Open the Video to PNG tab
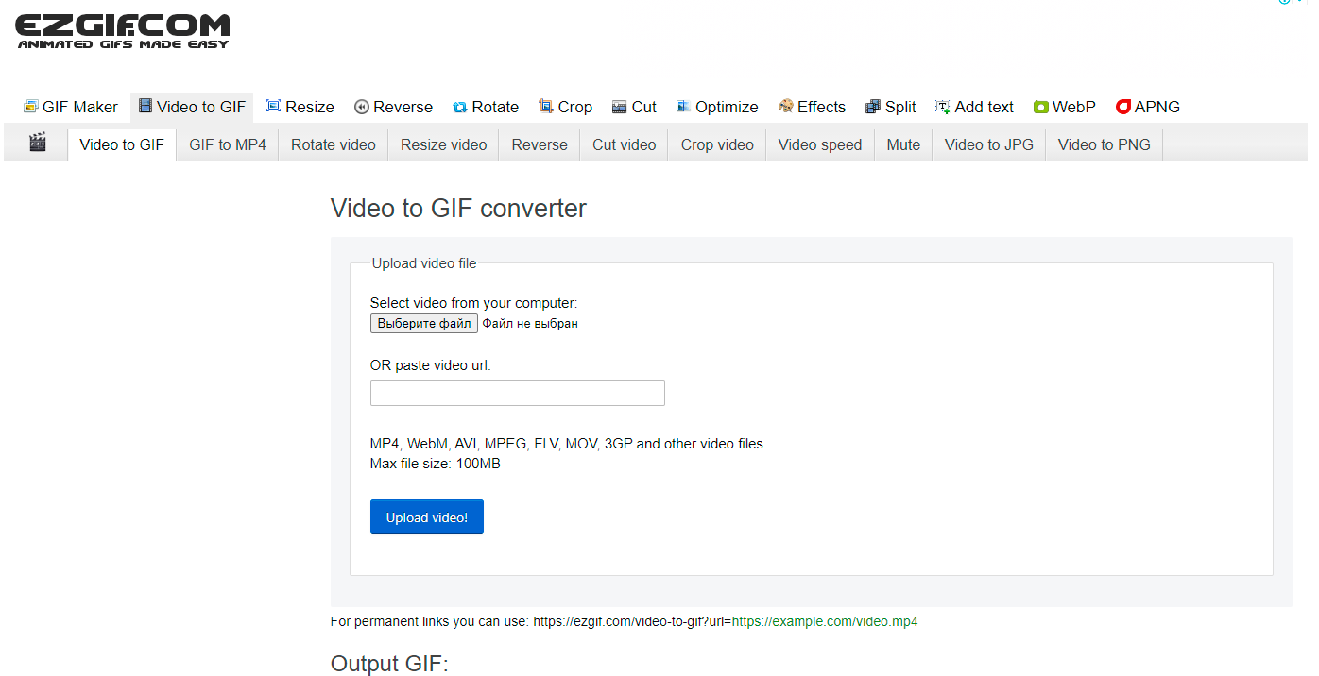1319x676 pixels. 1105,144
